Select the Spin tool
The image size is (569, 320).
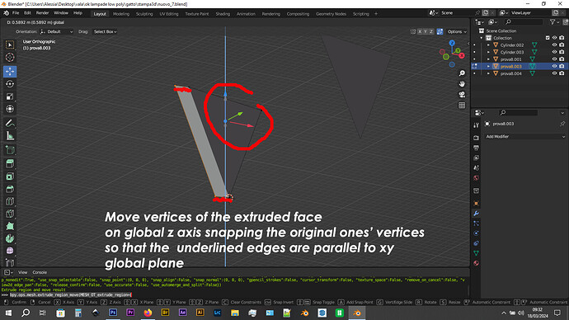point(10,238)
